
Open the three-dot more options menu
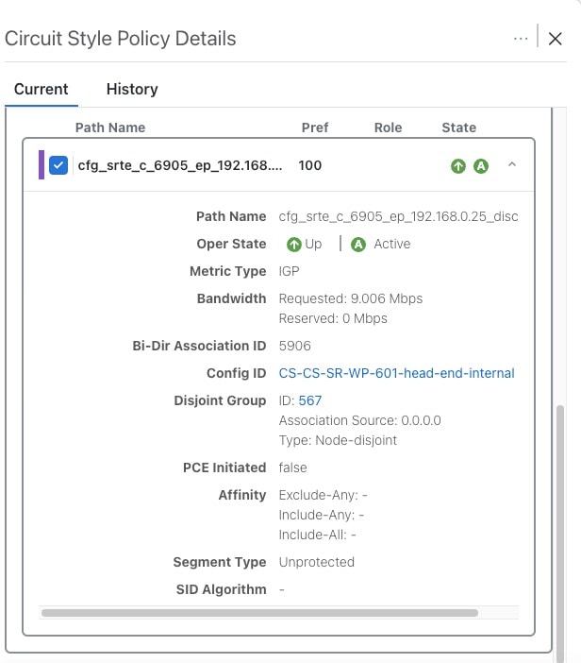[521, 39]
